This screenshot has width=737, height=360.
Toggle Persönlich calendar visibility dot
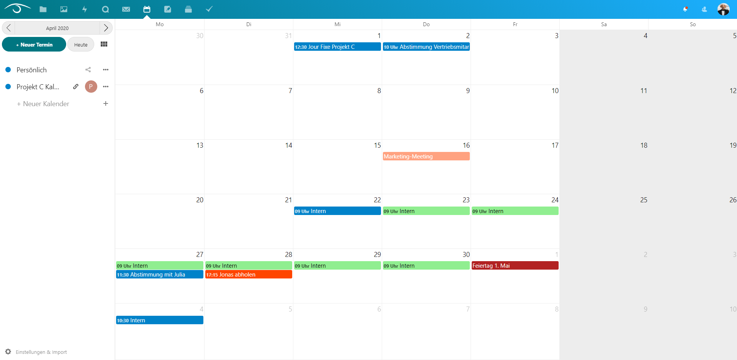coord(8,70)
